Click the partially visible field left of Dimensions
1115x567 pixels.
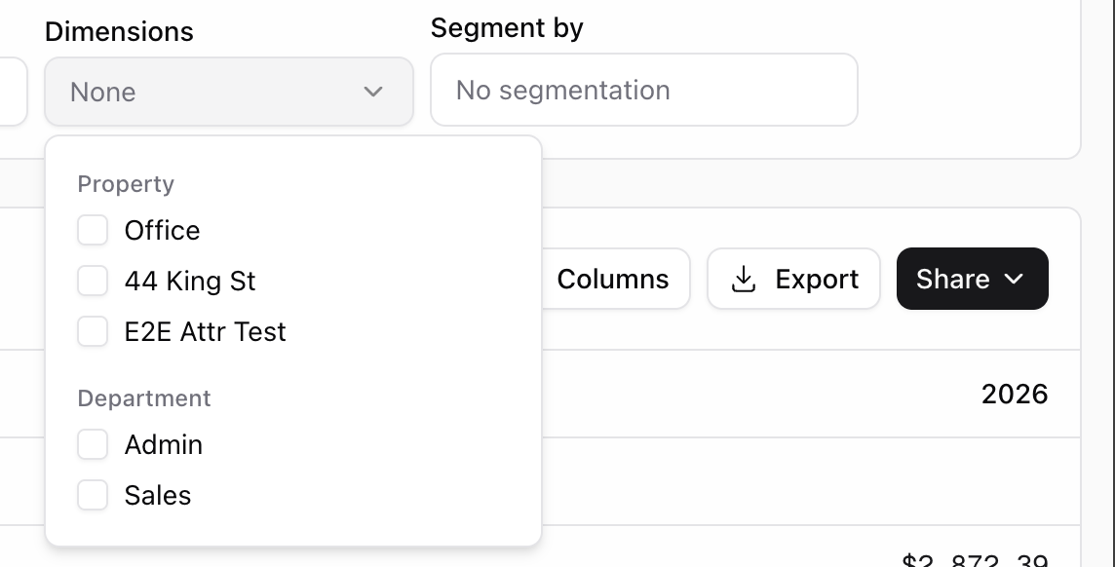pos(13,92)
